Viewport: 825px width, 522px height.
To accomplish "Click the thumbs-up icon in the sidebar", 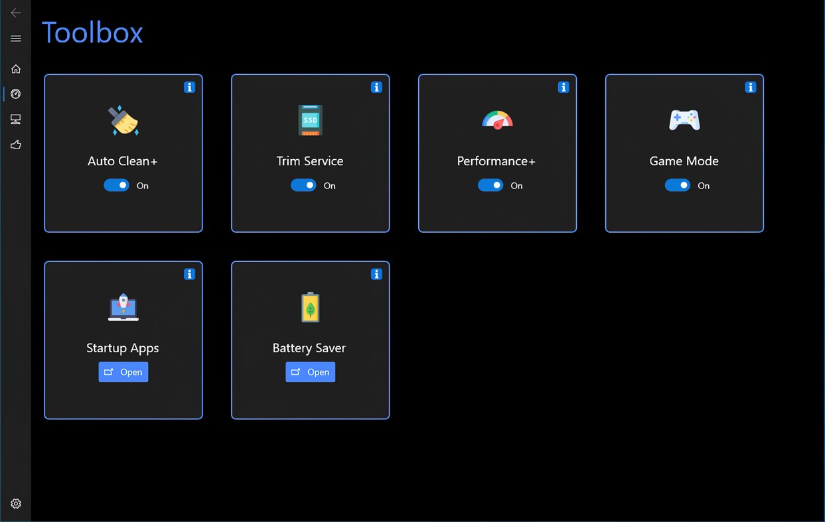I will (x=15, y=145).
